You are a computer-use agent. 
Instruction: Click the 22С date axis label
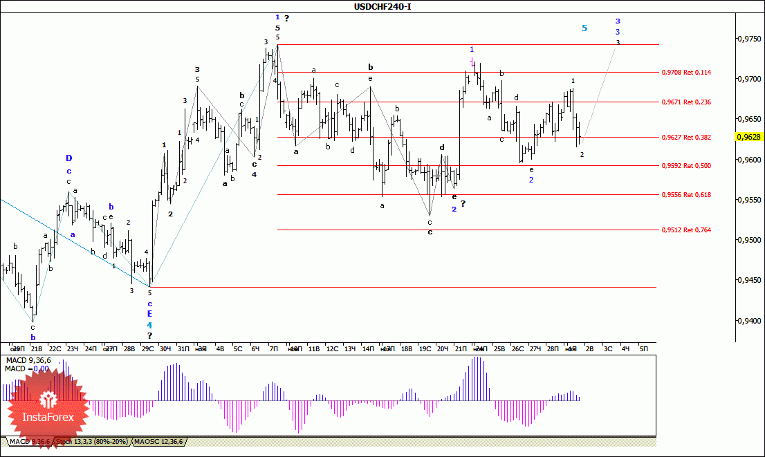coord(55,348)
